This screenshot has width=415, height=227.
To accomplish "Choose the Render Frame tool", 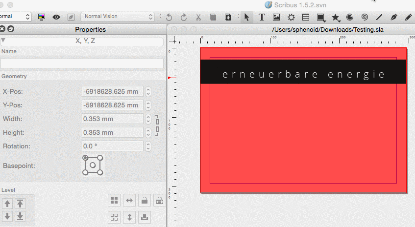I will tap(291, 17).
